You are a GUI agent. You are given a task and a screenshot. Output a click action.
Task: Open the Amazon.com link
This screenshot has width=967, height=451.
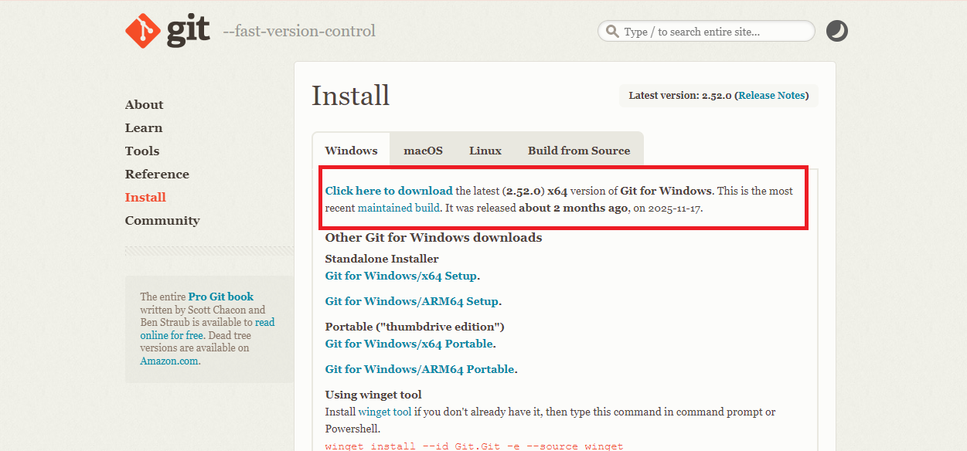point(169,361)
